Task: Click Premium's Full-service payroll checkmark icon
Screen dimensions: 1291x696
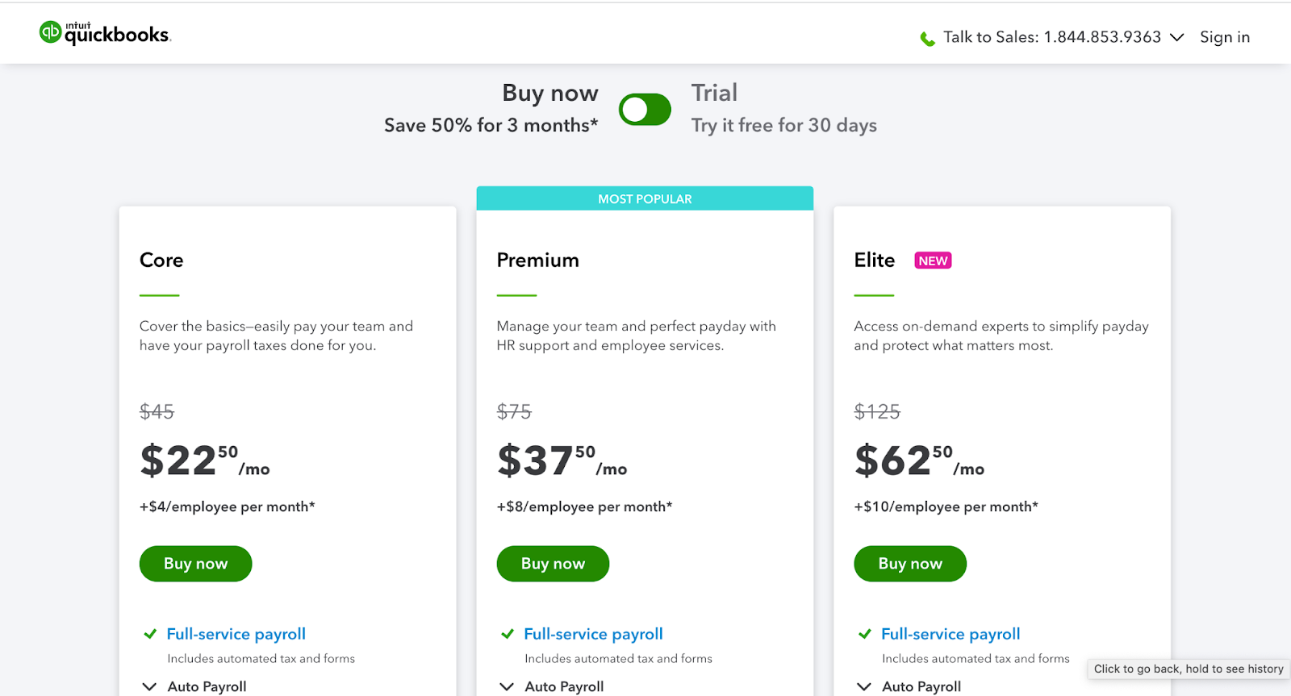Action: [x=508, y=634]
